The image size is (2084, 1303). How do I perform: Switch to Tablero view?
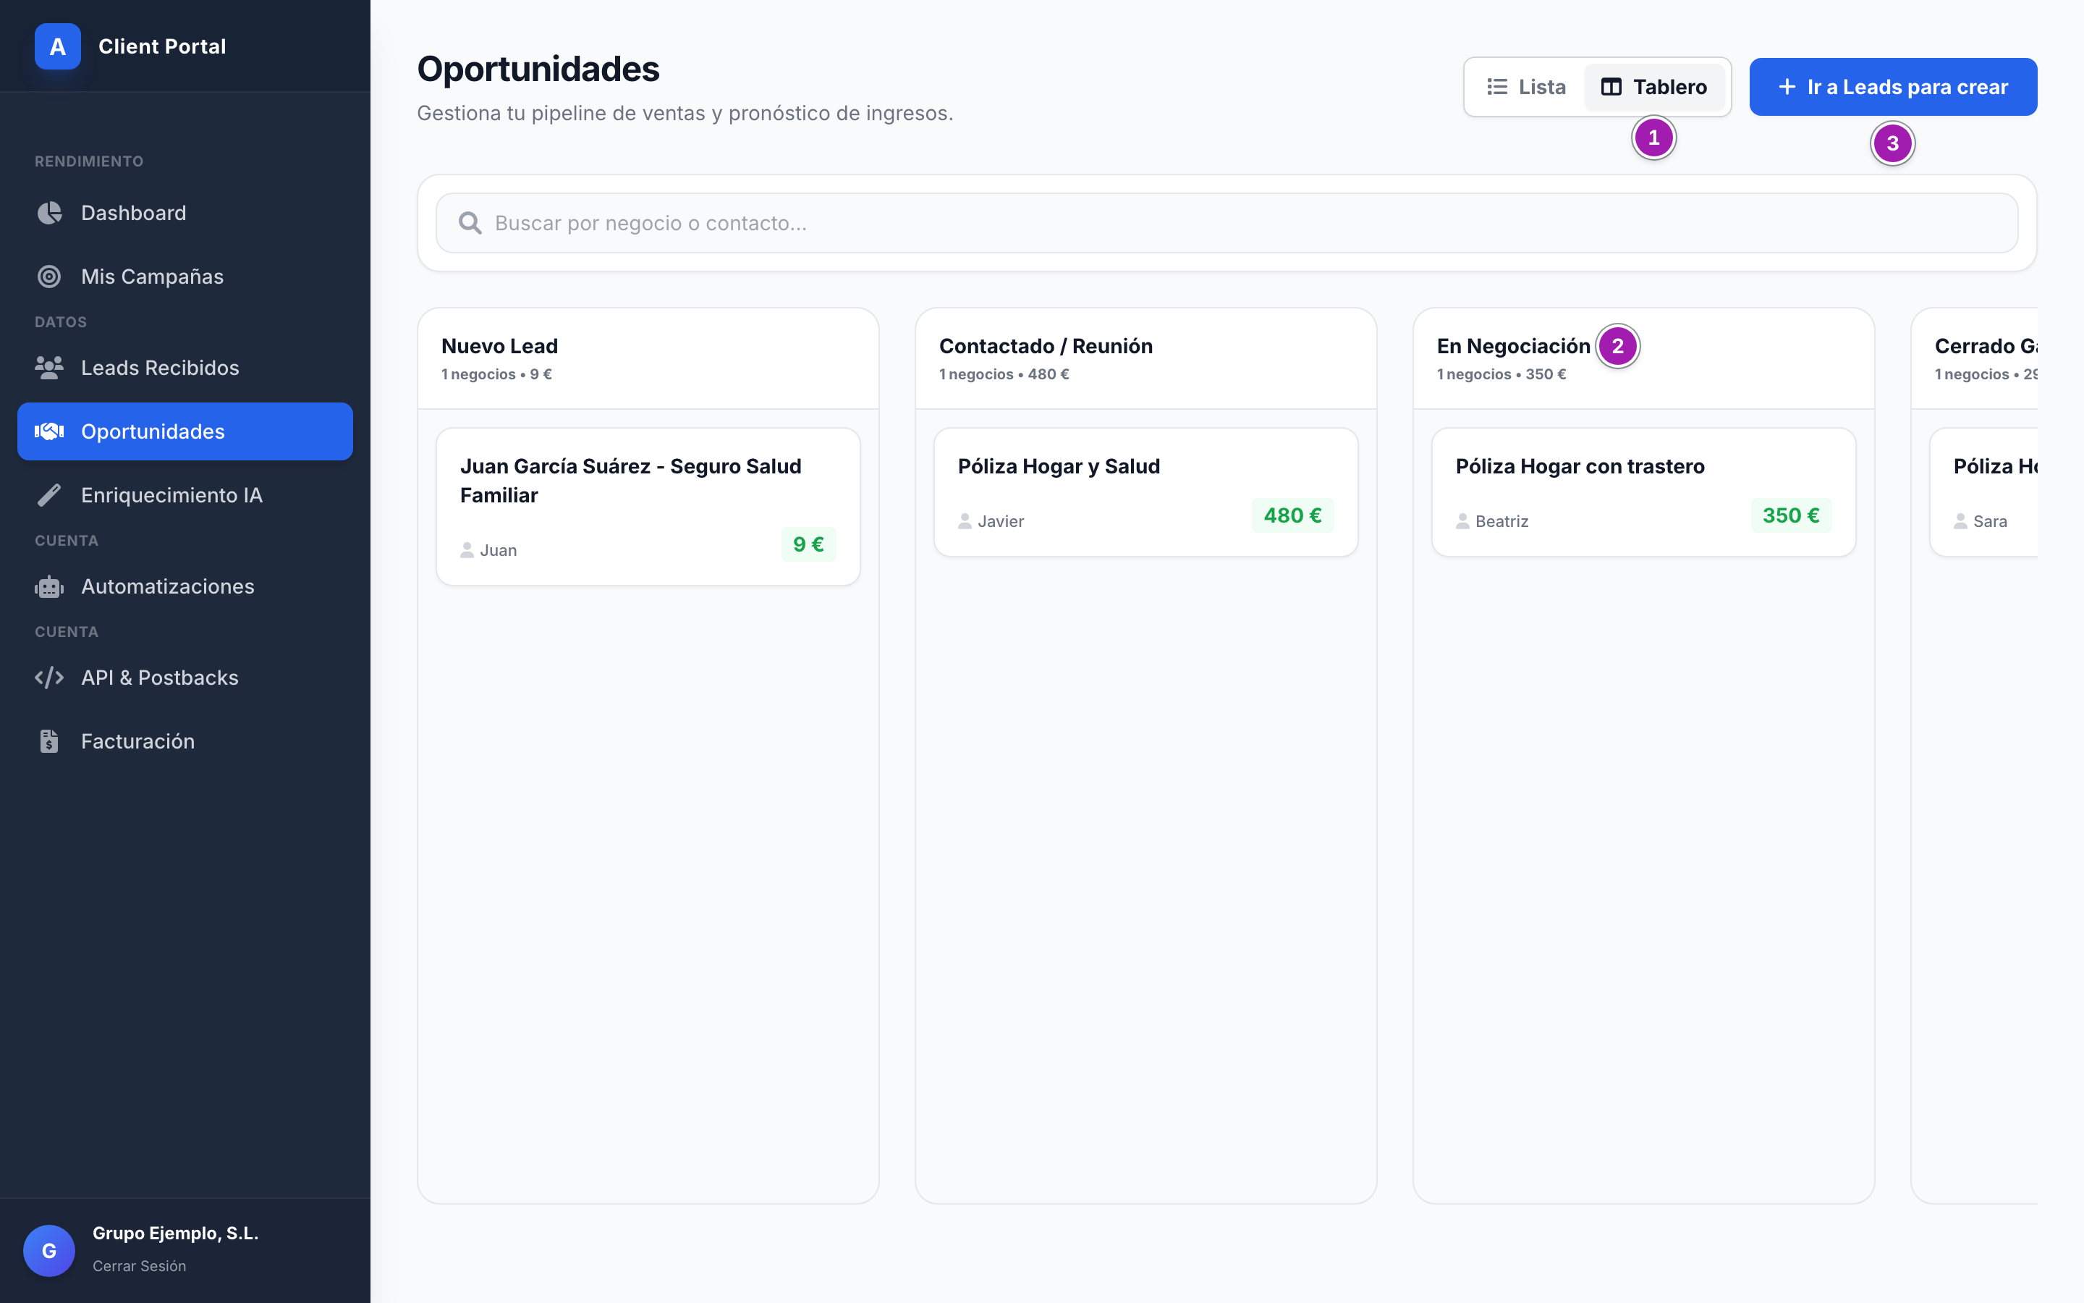[1653, 87]
